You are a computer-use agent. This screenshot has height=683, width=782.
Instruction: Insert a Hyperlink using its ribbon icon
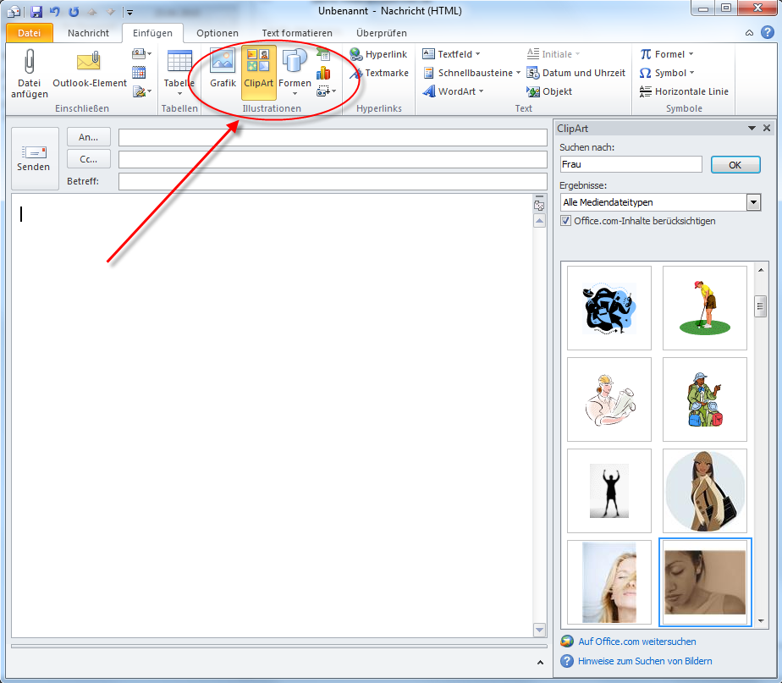356,53
